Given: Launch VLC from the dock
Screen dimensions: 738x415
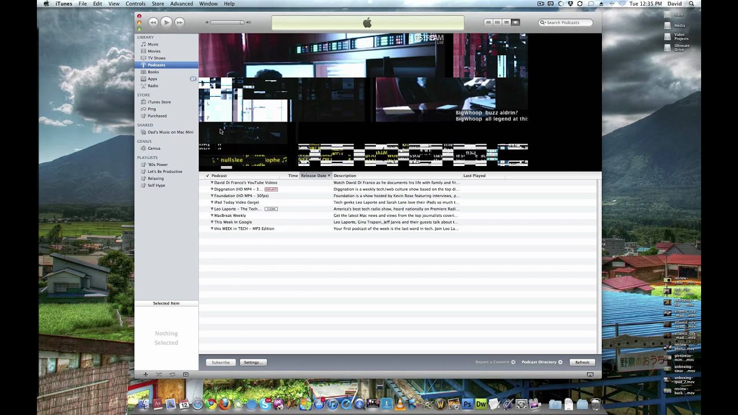Looking at the screenshot, I should pos(400,405).
